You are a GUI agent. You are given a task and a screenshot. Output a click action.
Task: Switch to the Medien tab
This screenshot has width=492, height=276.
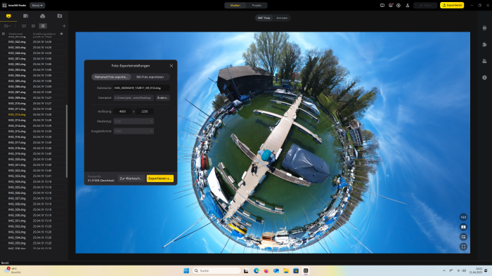(x=235, y=6)
